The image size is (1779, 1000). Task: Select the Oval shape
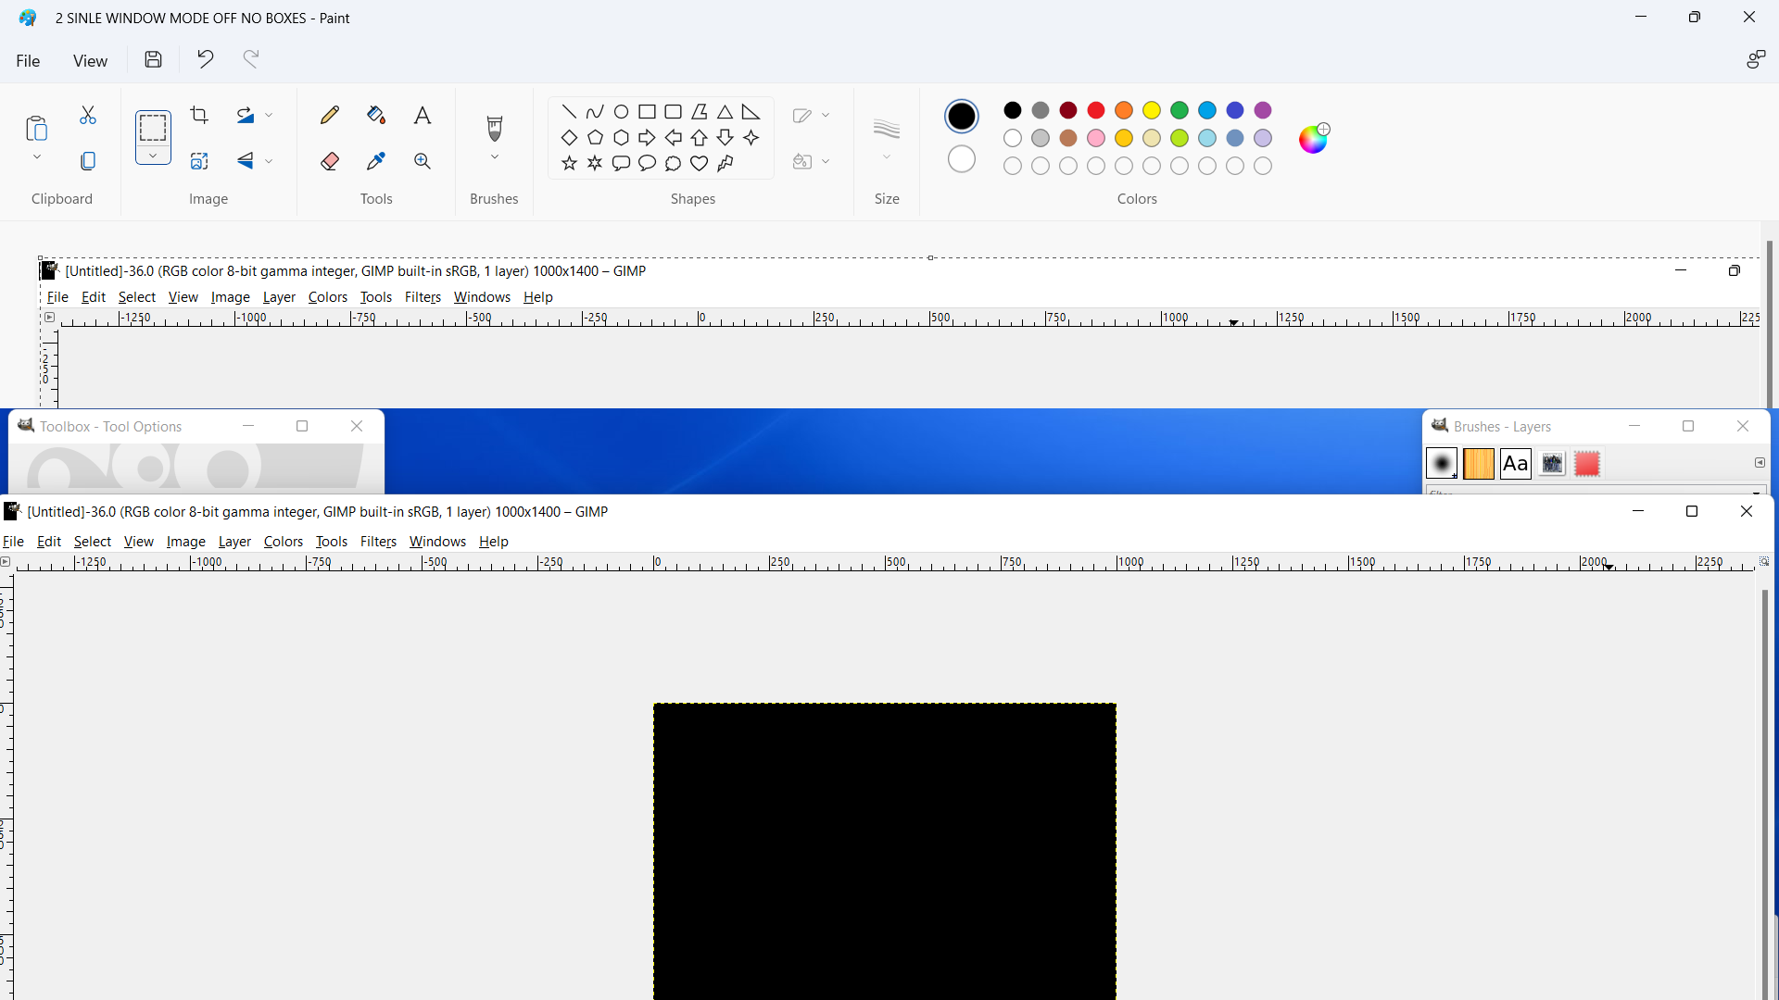coord(622,112)
